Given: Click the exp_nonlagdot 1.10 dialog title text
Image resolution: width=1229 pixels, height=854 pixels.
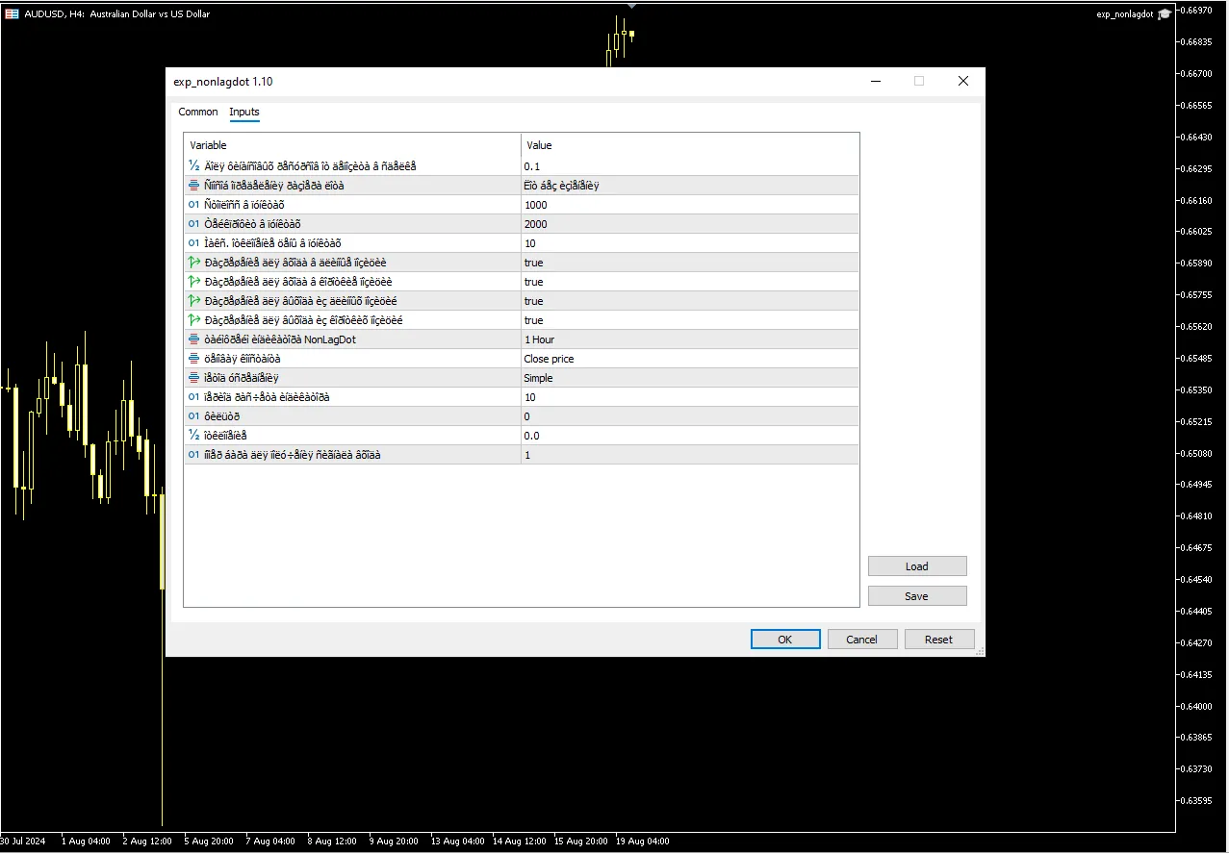Looking at the screenshot, I should (x=223, y=82).
